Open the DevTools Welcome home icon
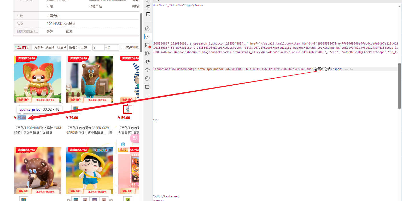 147,28
